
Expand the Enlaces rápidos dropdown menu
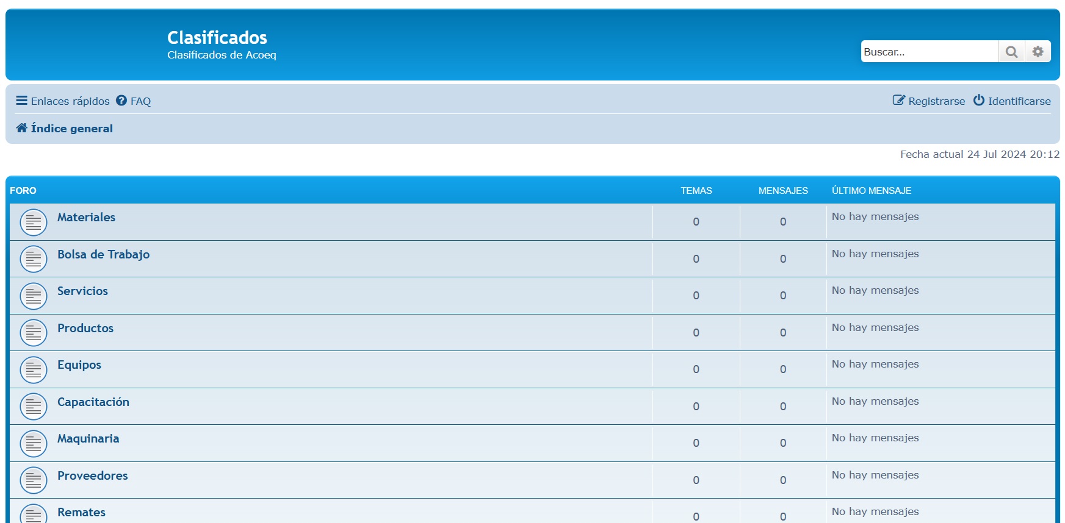(x=63, y=101)
